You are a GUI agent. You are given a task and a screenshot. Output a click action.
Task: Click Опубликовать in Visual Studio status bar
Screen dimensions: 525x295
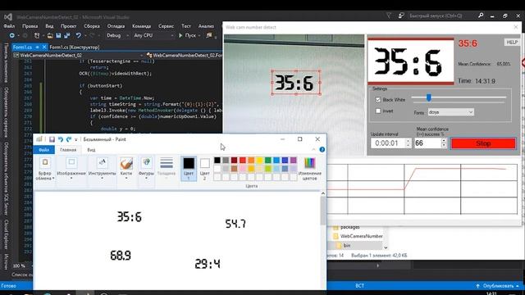(498, 286)
